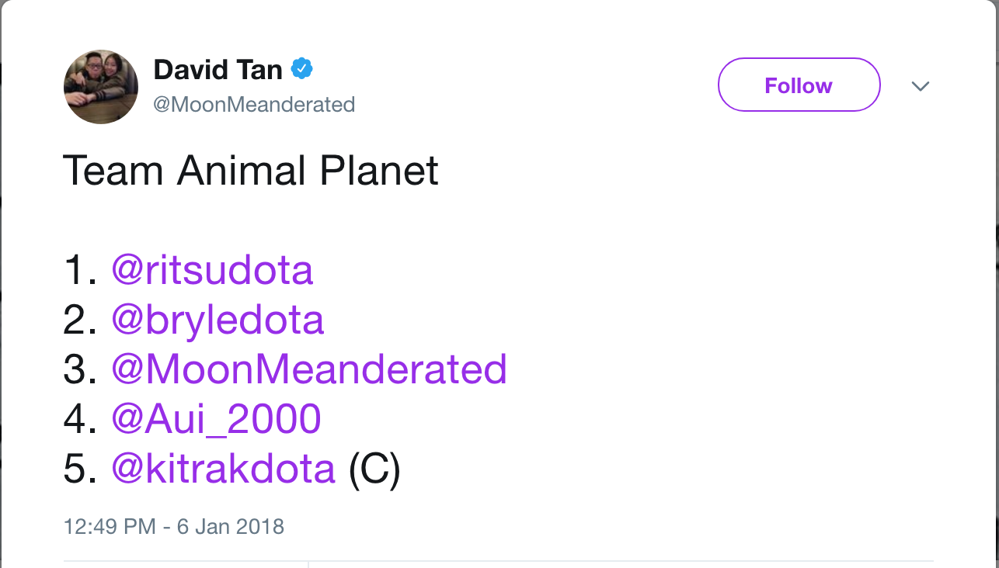Open the @bryledota mention link
Image resolution: width=999 pixels, height=568 pixels.
click(218, 320)
